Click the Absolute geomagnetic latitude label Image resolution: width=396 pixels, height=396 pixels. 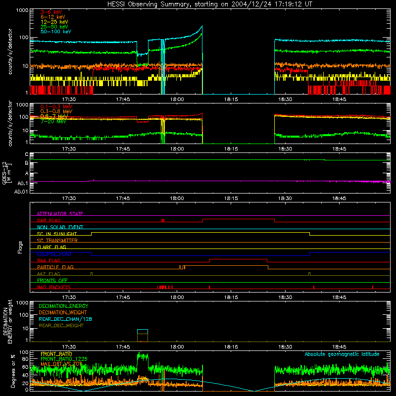[x=342, y=354]
